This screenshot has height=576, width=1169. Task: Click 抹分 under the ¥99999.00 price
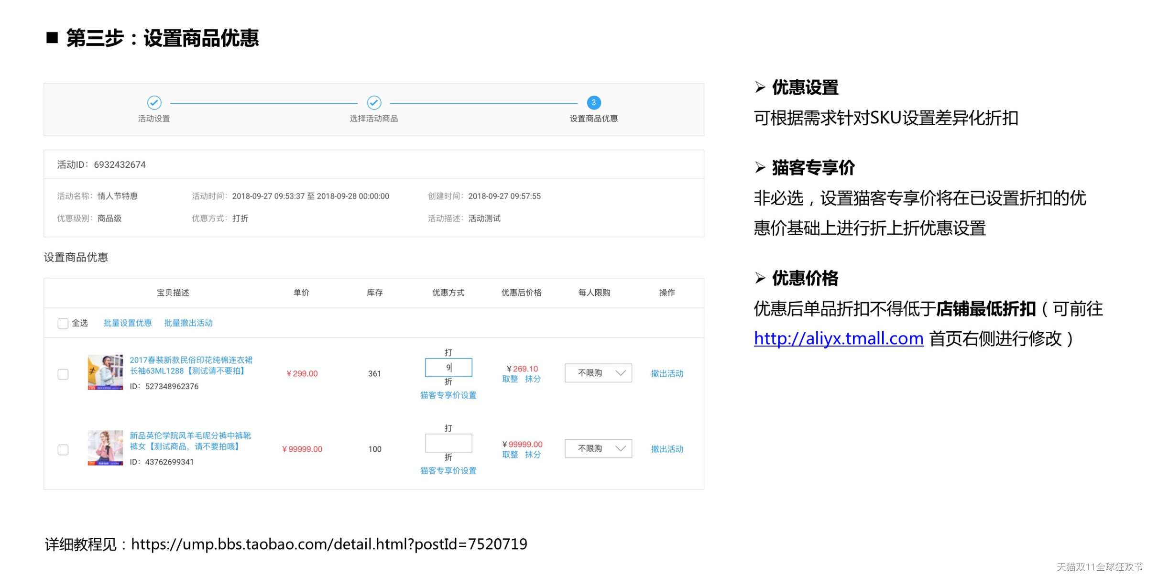point(533,455)
